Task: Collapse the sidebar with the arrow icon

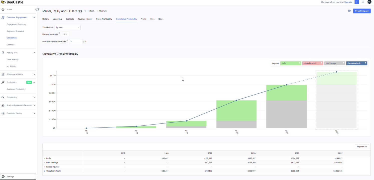Action: pyautogui.click(x=37, y=9)
